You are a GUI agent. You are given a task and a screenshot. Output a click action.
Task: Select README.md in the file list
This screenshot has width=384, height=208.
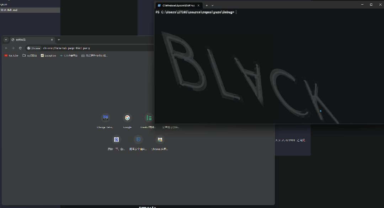9,10
